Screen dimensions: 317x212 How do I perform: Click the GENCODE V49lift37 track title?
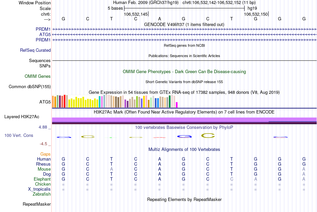click(184, 24)
